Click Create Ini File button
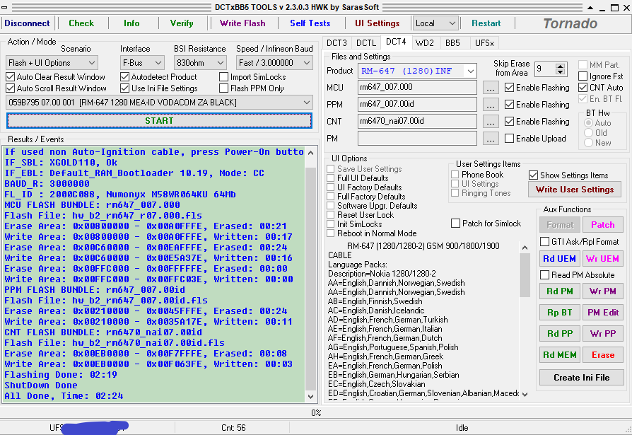Image resolution: width=632 pixels, height=435 pixels. pyautogui.click(x=581, y=378)
